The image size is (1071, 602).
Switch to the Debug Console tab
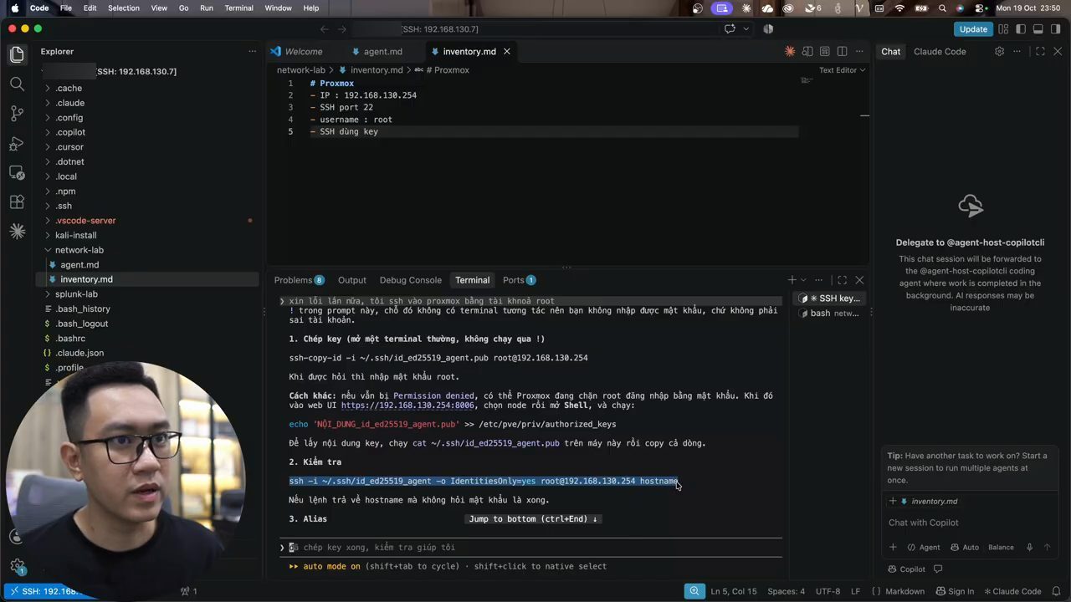click(x=410, y=280)
